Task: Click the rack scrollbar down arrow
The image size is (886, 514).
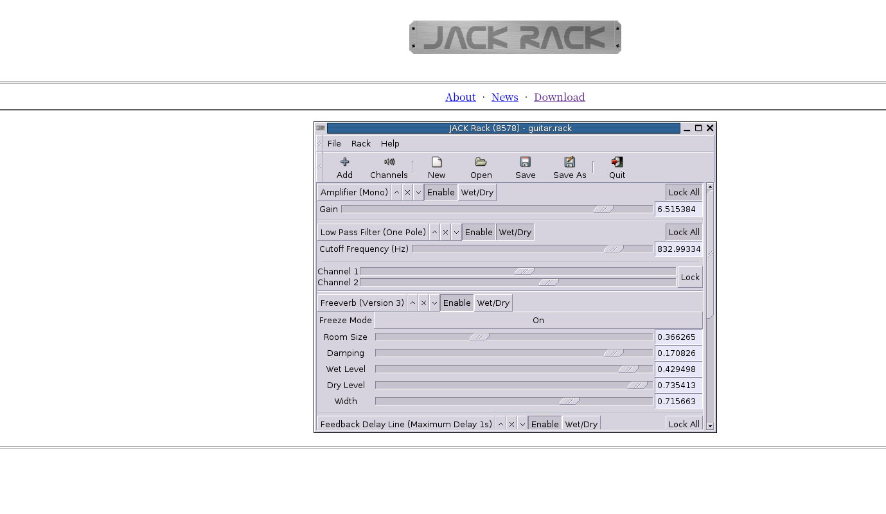Action: (x=710, y=426)
